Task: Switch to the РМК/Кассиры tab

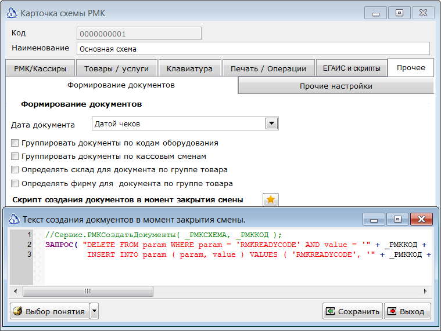Action: (40, 68)
